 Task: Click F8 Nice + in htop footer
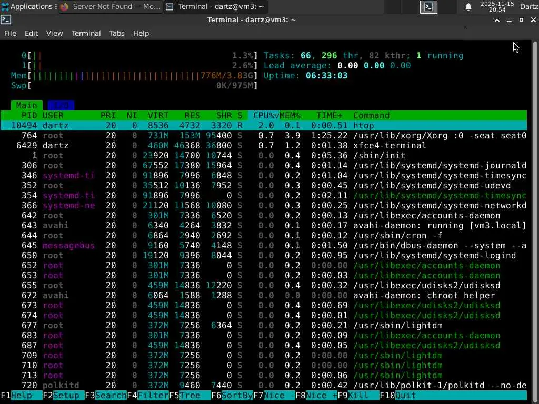pos(316,396)
